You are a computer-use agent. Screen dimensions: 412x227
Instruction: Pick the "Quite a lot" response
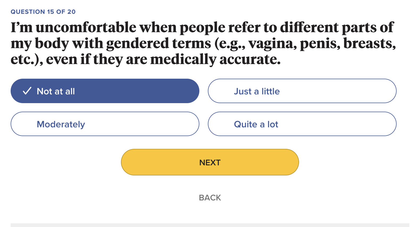pos(302,124)
